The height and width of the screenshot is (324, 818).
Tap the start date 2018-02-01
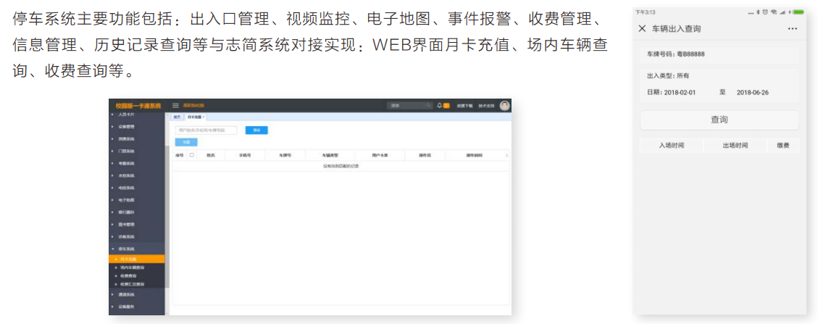[680, 93]
